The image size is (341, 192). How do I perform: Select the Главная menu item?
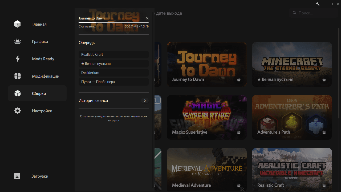pyautogui.click(x=37, y=24)
